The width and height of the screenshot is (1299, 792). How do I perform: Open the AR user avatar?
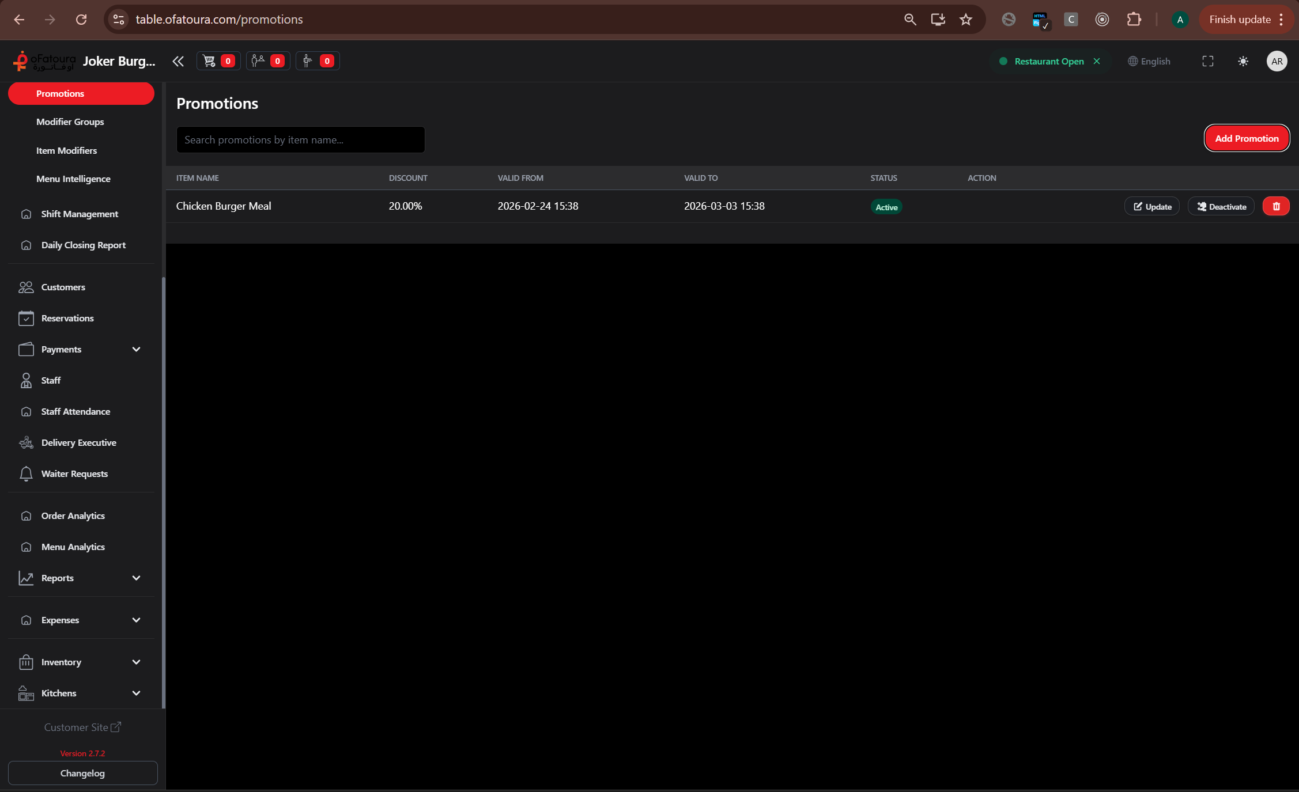(x=1277, y=61)
